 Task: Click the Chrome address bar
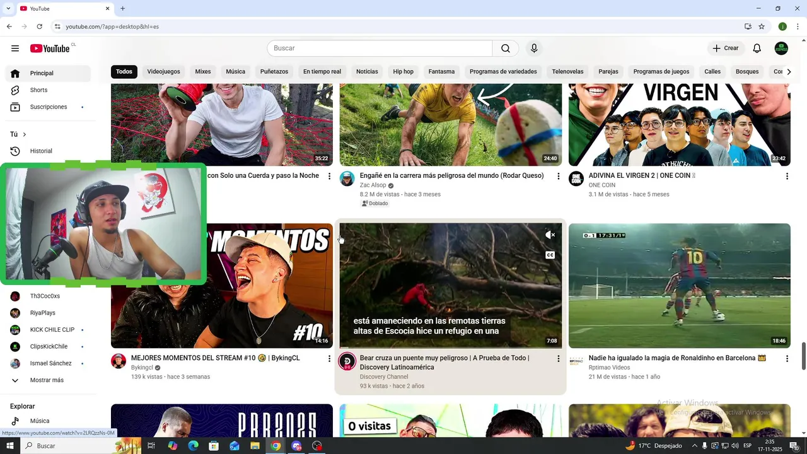click(397, 26)
